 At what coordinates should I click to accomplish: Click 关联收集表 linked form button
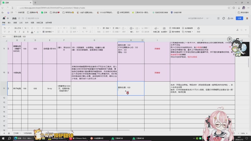point(174,28)
